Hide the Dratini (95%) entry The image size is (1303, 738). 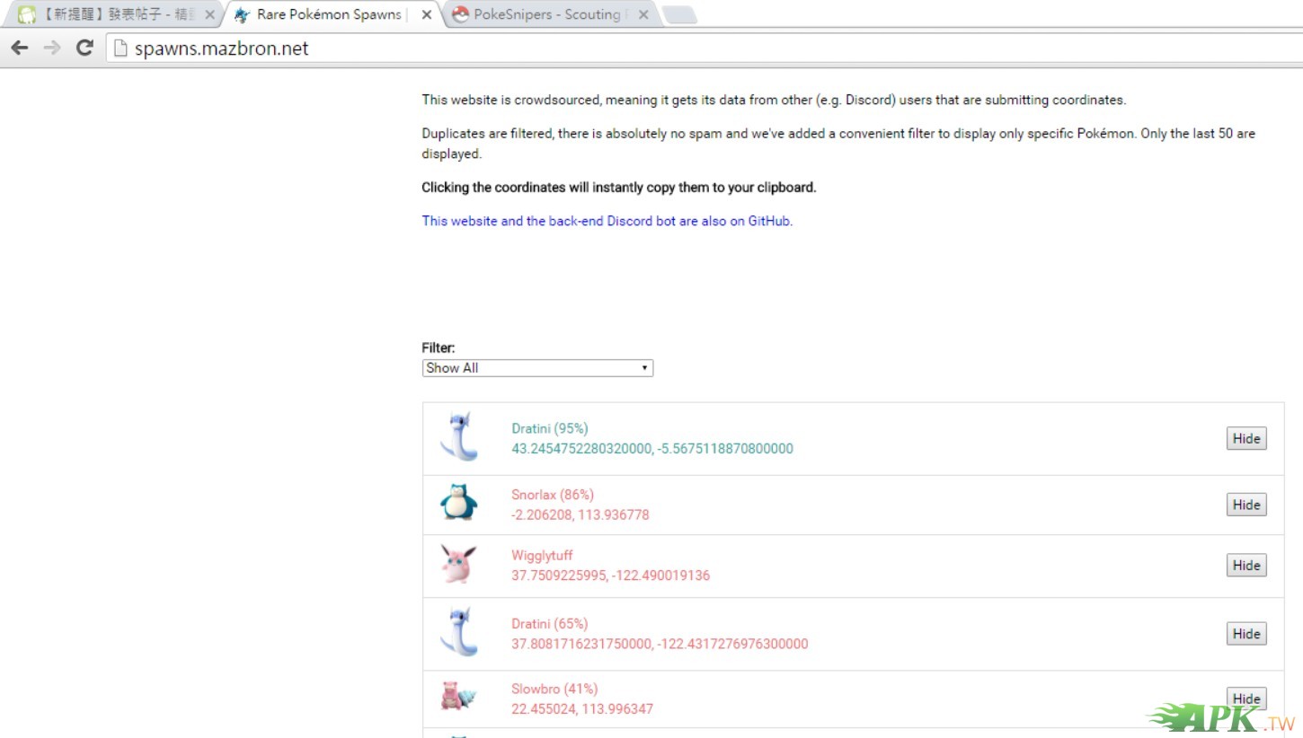coord(1246,438)
